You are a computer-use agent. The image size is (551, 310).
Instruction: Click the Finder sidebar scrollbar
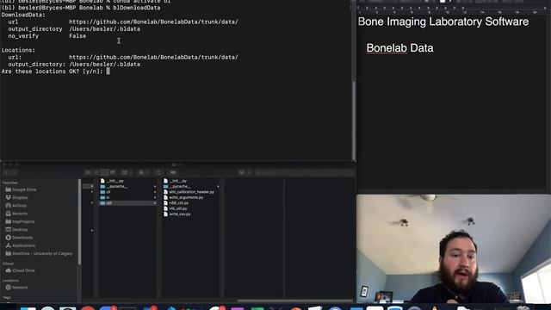[80, 222]
